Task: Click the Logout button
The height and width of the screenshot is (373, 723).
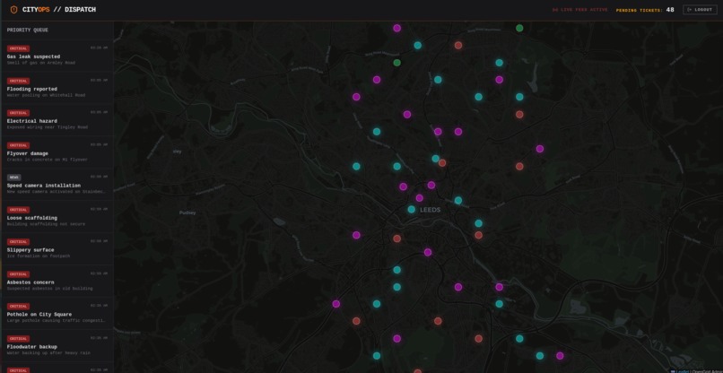Action: [700, 10]
